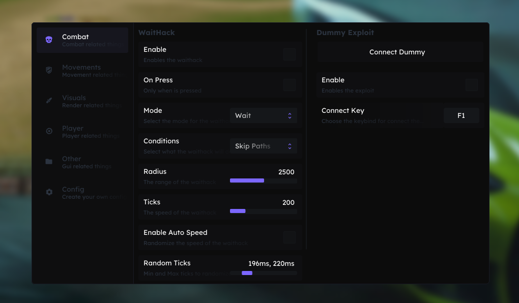Click the brush icon beside Visuals
This screenshot has width=519, height=303.
coord(49,101)
